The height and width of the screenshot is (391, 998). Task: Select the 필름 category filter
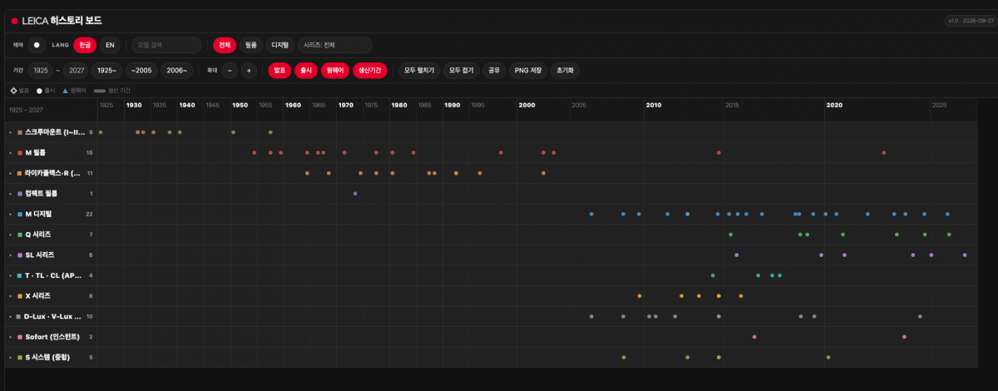251,45
